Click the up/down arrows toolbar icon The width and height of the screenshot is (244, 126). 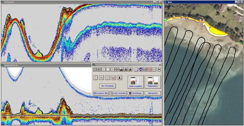pos(117,69)
